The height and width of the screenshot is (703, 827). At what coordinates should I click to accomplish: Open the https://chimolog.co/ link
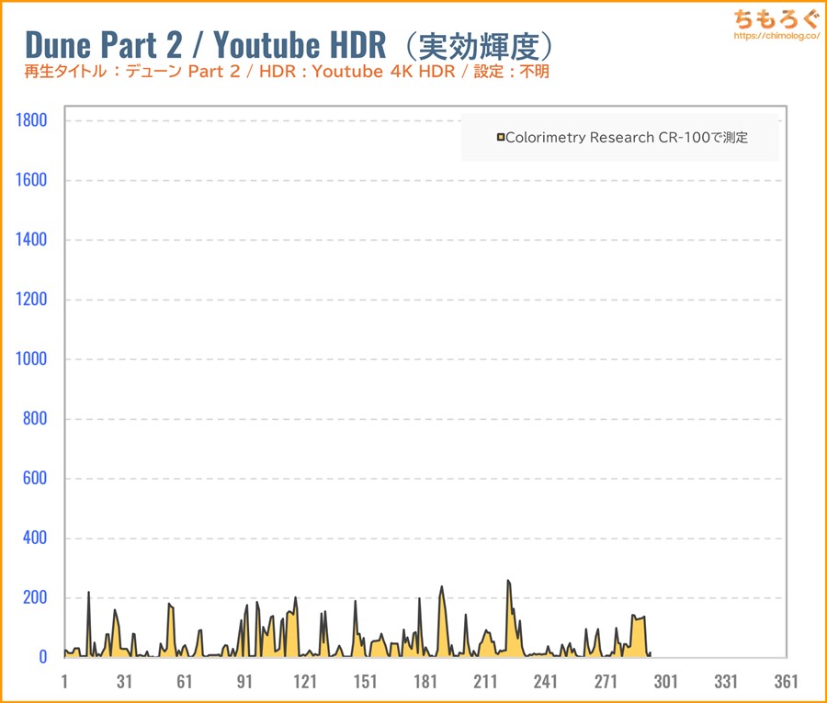(776, 36)
